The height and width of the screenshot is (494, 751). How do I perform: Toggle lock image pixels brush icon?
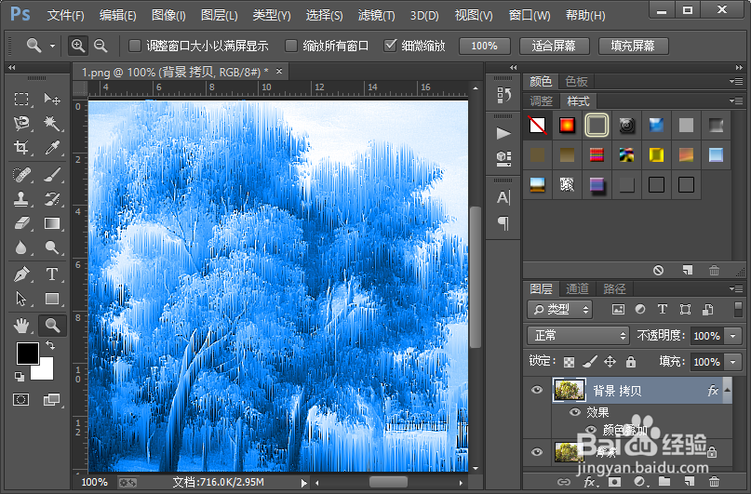click(590, 361)
